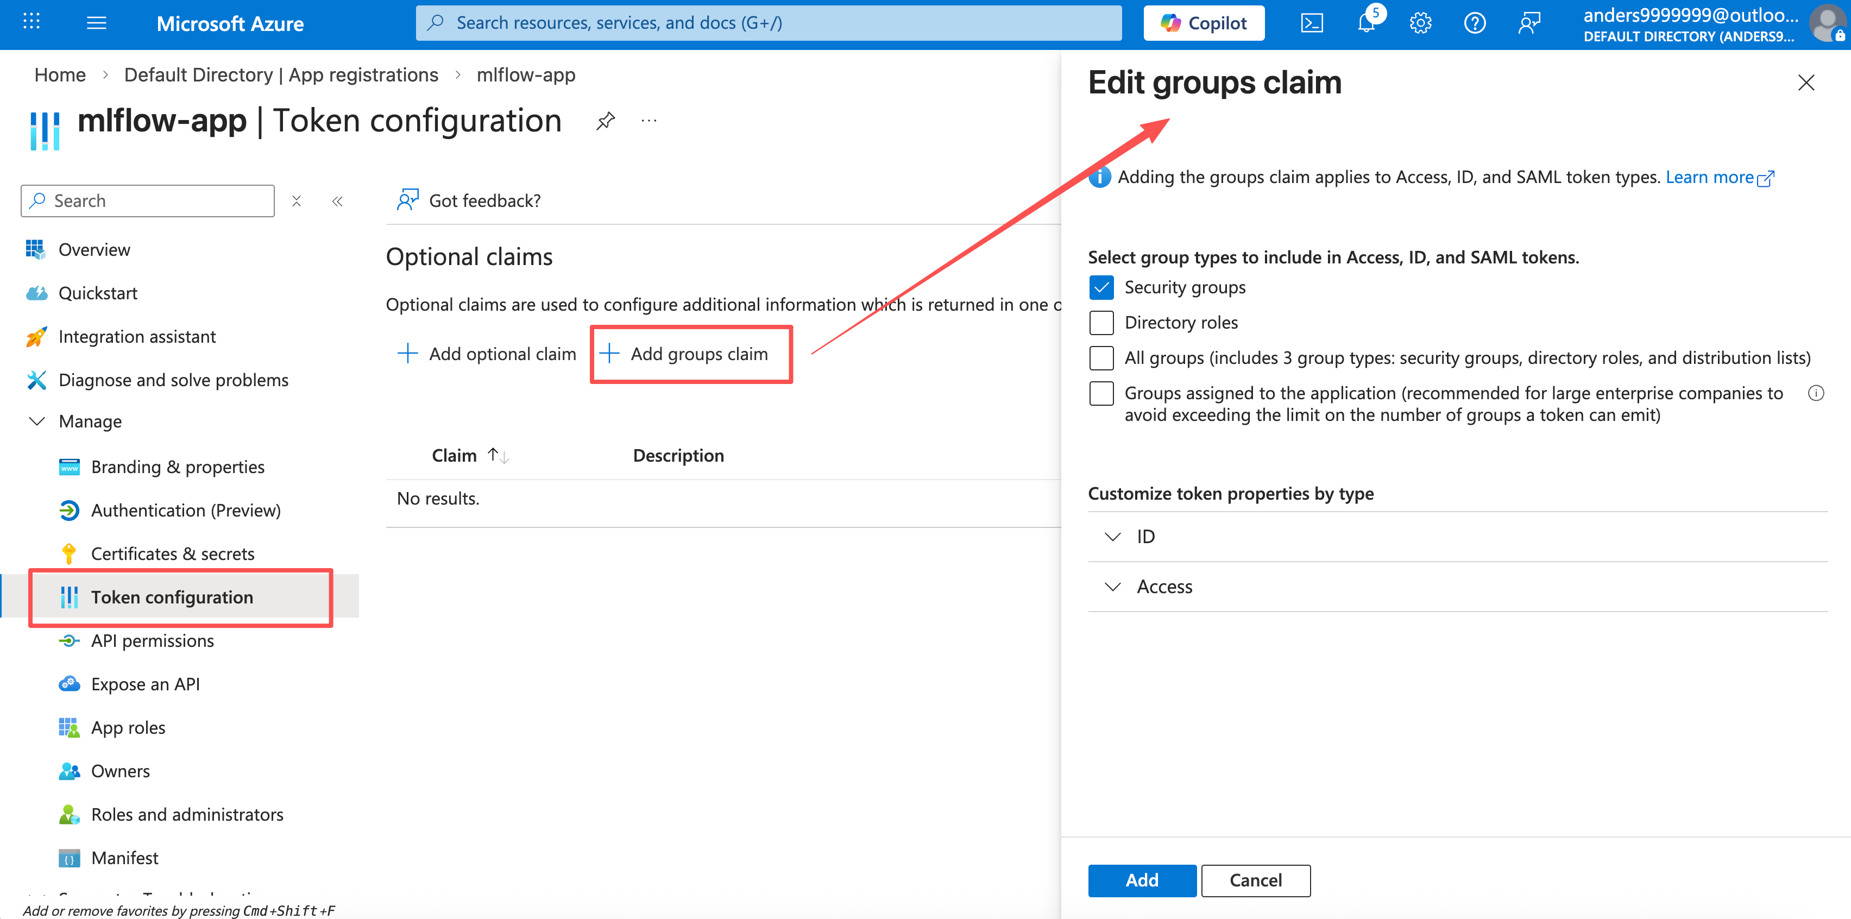
Task: Open Cloud Shell terminal icon
Action: (x=1313, y=22)
